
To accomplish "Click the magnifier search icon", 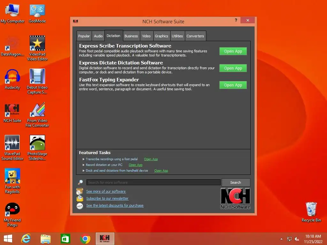I will (80, 182).
